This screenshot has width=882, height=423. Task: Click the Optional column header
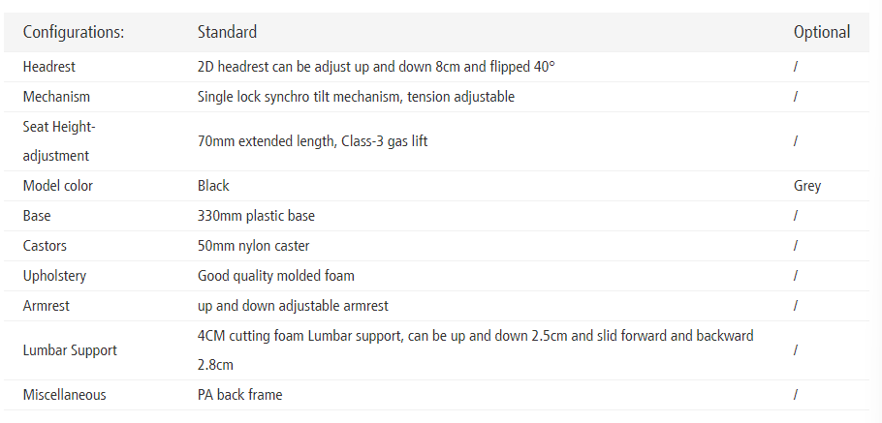(x=821, y=32)
